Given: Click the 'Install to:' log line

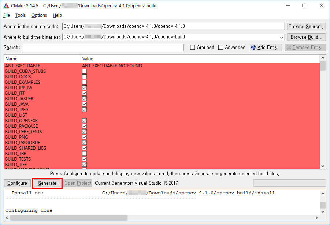Looking at the screenshot, I should coord(143,193).
